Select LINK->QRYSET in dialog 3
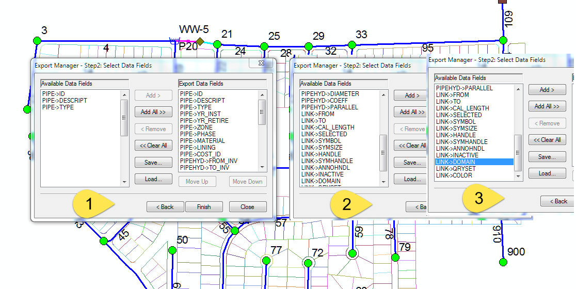 pos(456,169)
